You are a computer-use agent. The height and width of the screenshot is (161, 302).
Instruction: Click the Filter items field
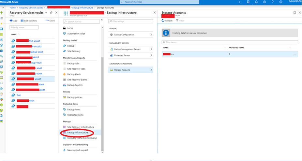230,42
